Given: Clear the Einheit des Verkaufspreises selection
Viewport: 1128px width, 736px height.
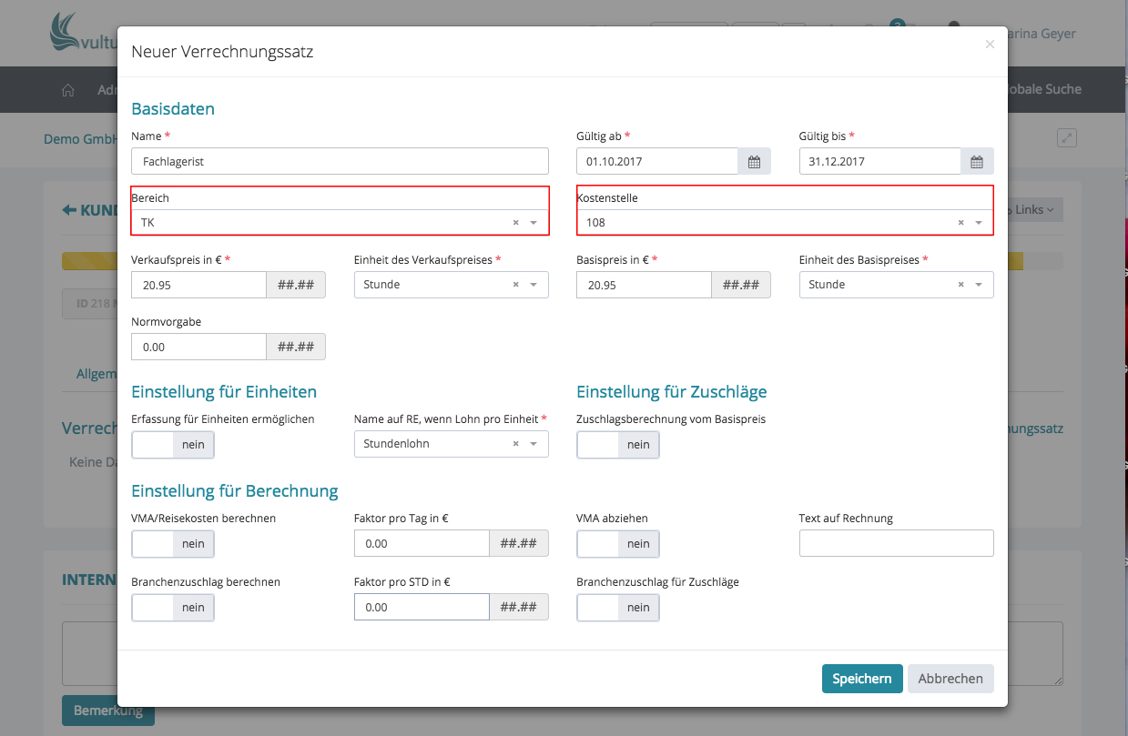Looking at the screenshot, I should [x=515, y=285].
